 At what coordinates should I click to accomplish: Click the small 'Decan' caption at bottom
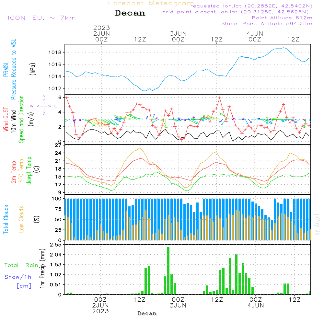click(x=147, y=313)
